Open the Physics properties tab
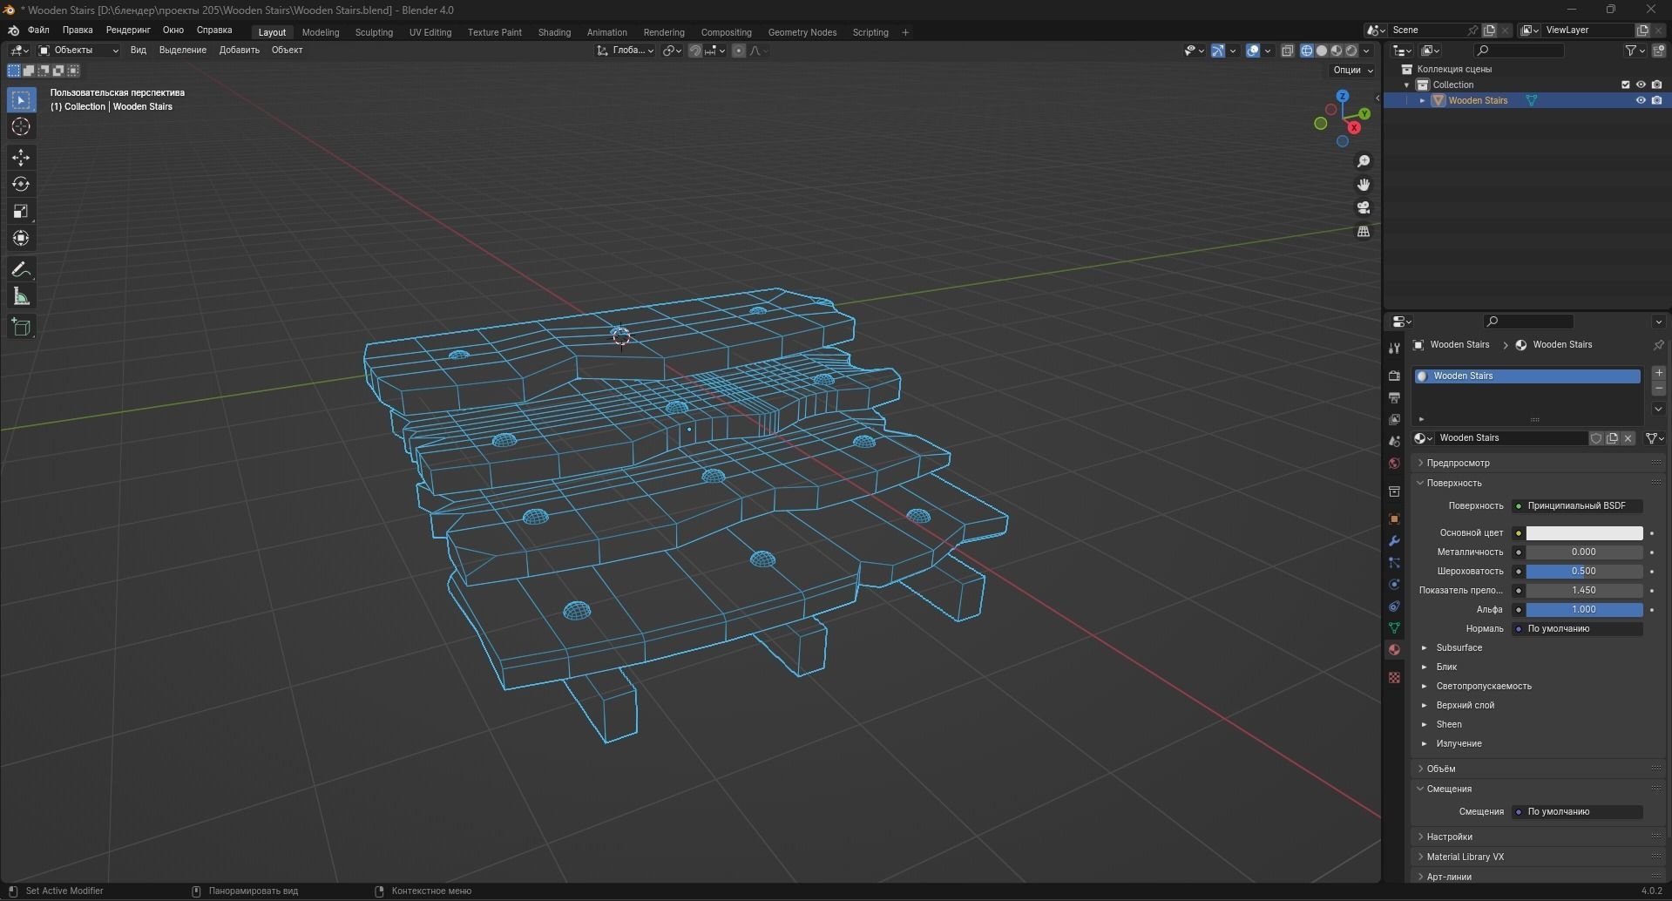This screenshot has width=1672, height=901. click(1394, 584)
